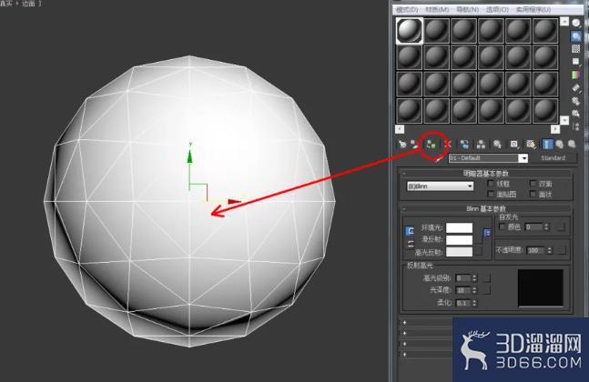The width and height of the screenshot is (589, 382).
Task: Click the 环境光 ambient color swatch
Action: pos(460,227)
